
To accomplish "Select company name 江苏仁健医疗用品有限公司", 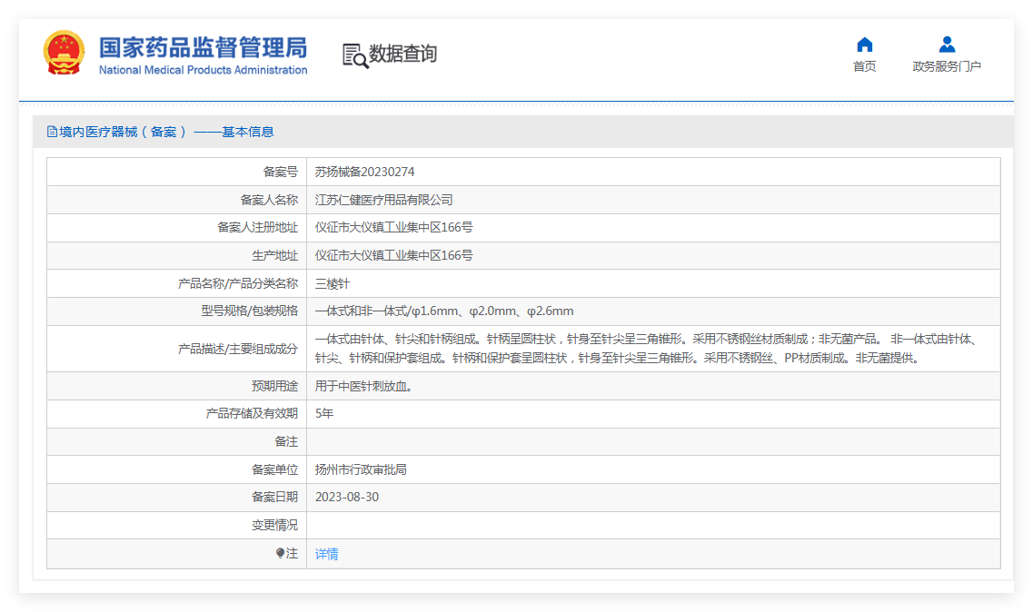I will (x=383, y=200).
